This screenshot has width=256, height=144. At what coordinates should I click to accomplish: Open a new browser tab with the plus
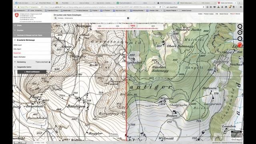coord(240,3)
